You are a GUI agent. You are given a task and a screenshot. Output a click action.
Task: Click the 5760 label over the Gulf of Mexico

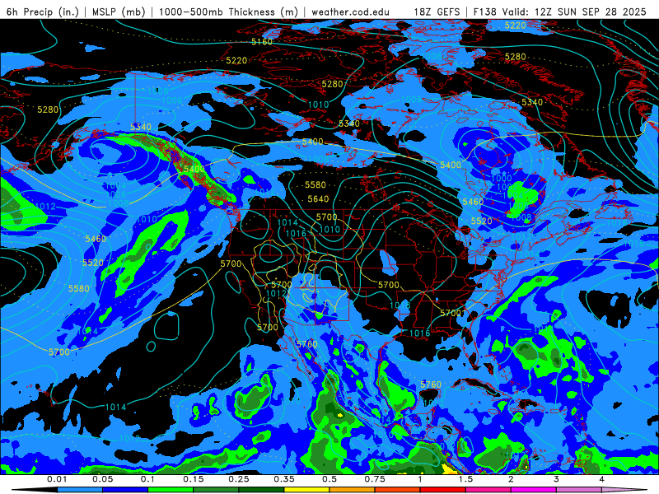pos(431,384)
